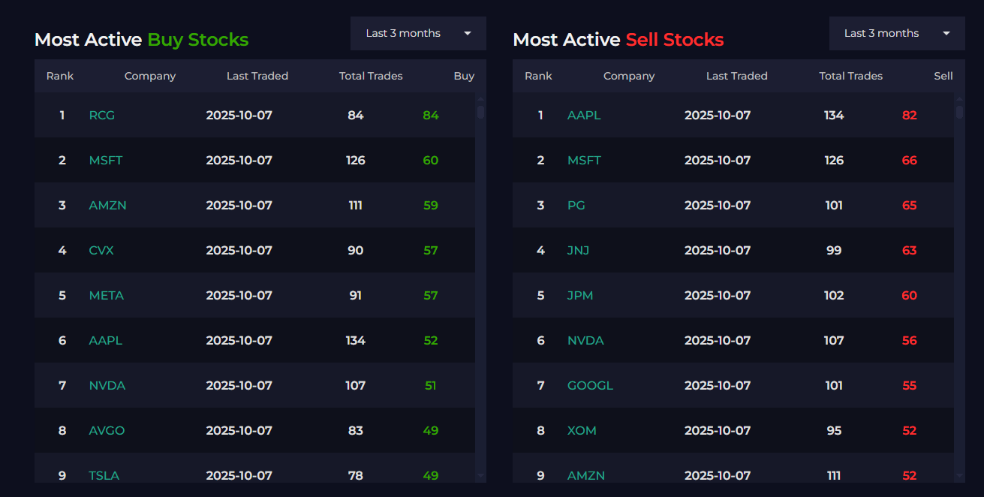Click total trades 102 in JPM row
Screen dimensions: 984x497
pyautogui.click(x=834, y=296)
